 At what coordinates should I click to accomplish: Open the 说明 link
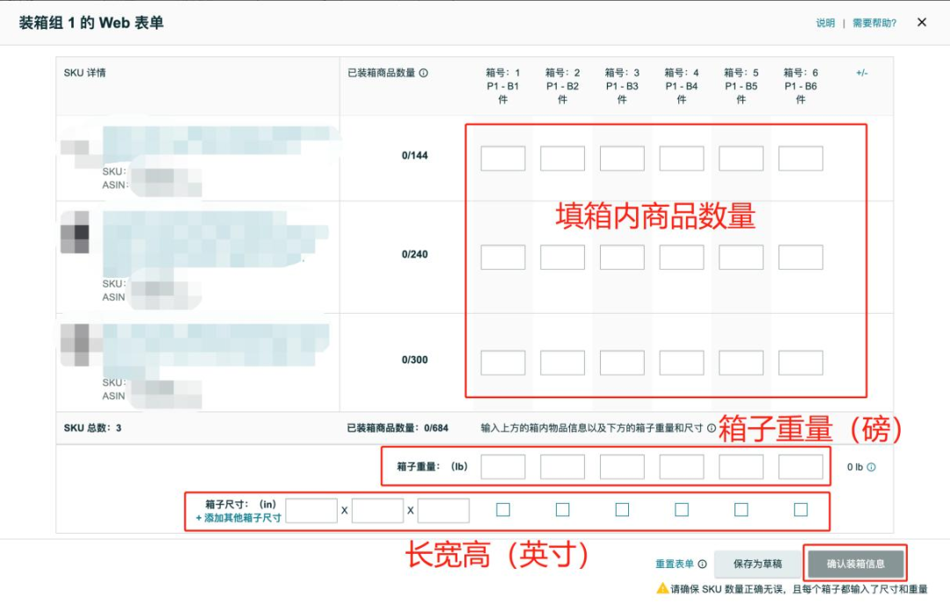click(x=825, y=22)
